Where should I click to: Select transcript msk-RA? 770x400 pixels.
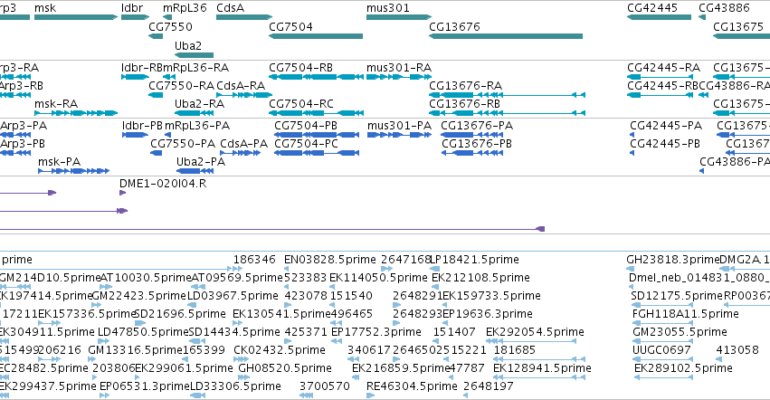coord(76,113)
